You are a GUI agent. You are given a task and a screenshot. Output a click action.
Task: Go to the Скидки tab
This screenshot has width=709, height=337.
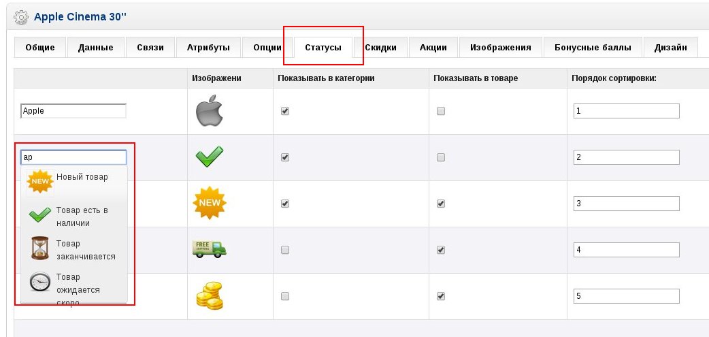(x=381, y=48)
